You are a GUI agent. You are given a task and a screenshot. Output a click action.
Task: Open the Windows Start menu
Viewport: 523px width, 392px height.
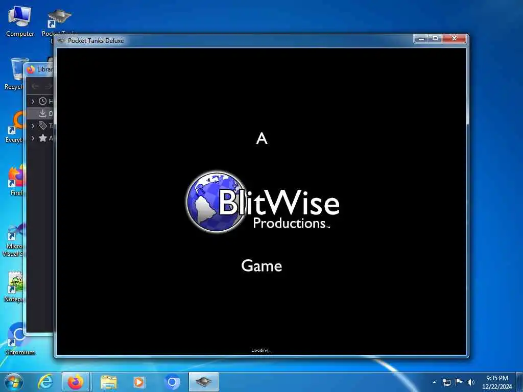[x=13, y=382]
